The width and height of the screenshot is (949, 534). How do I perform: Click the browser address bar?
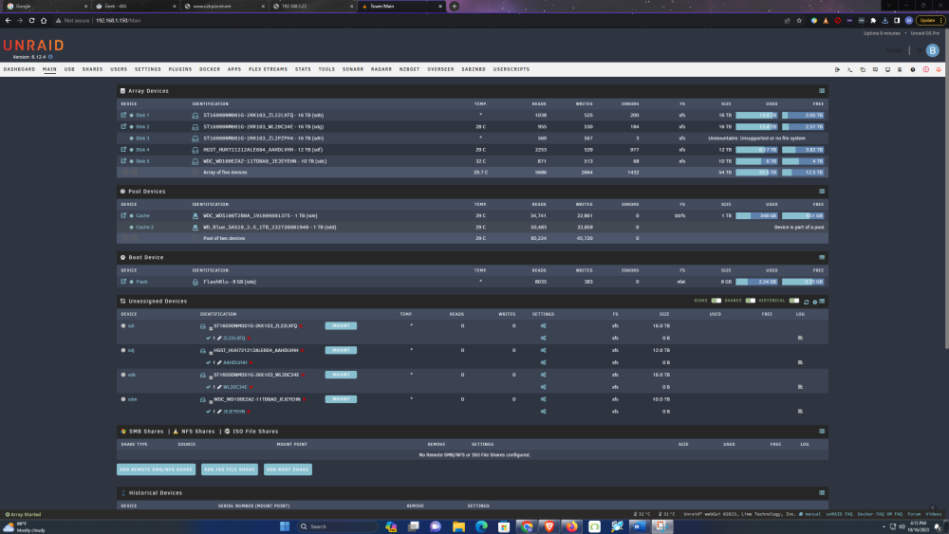418,21
